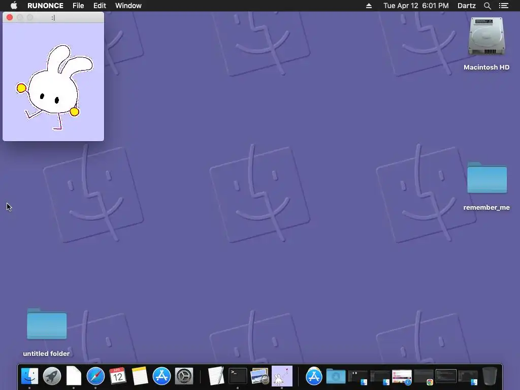The width and height of the screenshot is (520, 390).
Task: Click the window title ':|' text
Action: [53, 18]
